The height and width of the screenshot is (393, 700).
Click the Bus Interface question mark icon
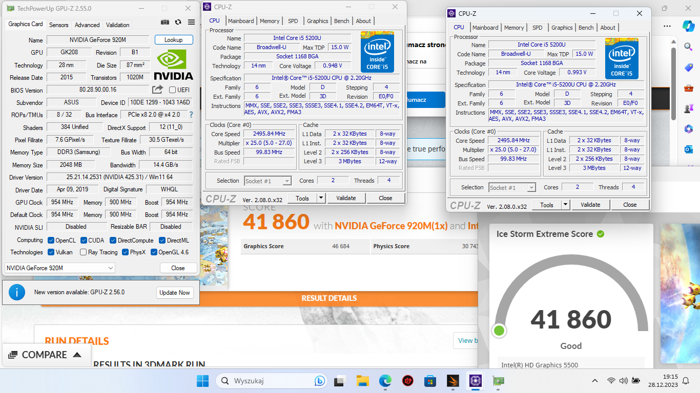click(191, 115)
